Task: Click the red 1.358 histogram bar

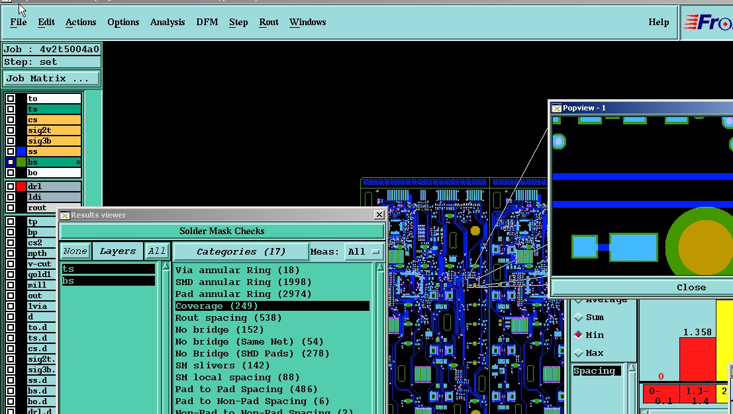Action: [697, 360]
